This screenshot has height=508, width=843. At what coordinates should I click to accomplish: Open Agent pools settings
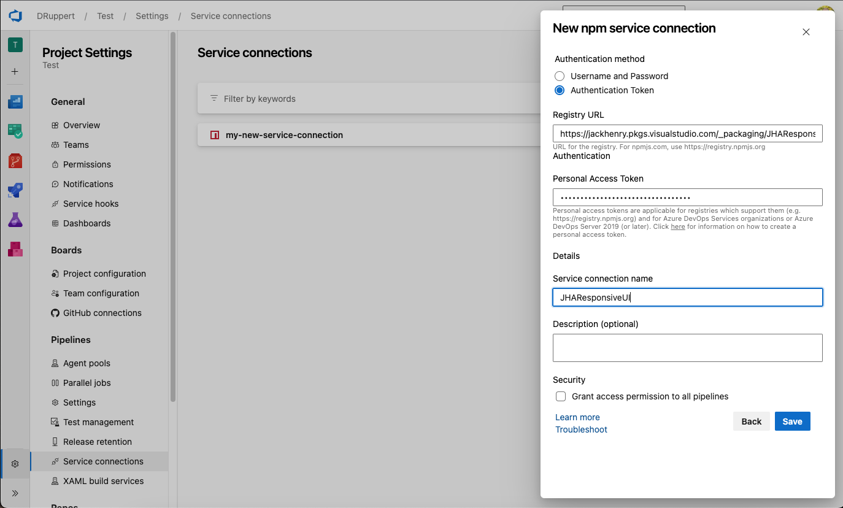[87, 363]
